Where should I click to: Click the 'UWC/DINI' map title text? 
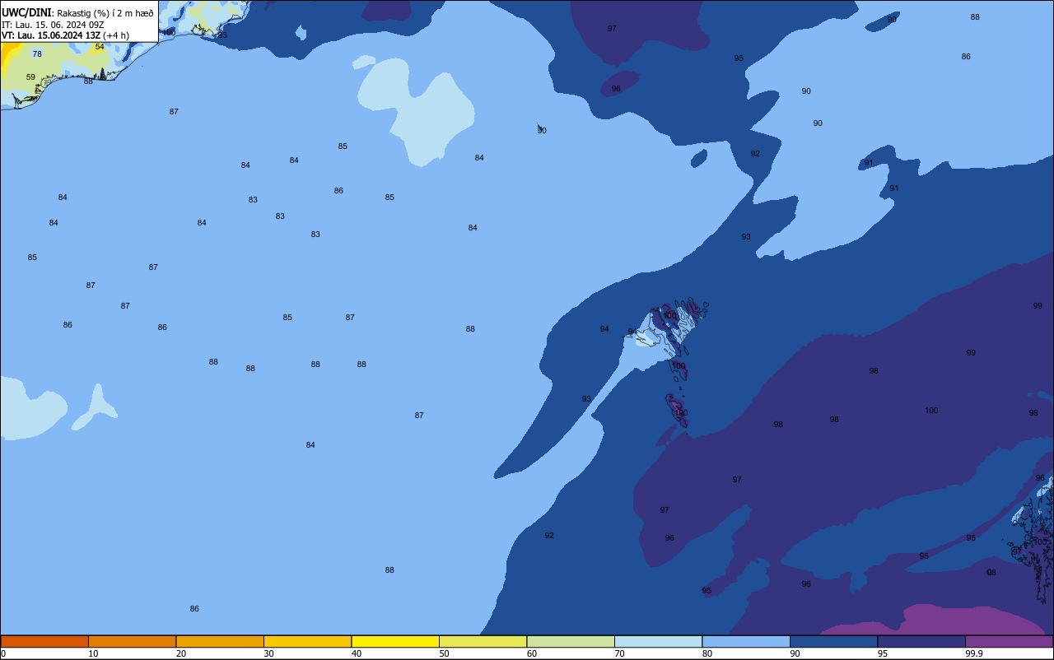pos(26,13)
